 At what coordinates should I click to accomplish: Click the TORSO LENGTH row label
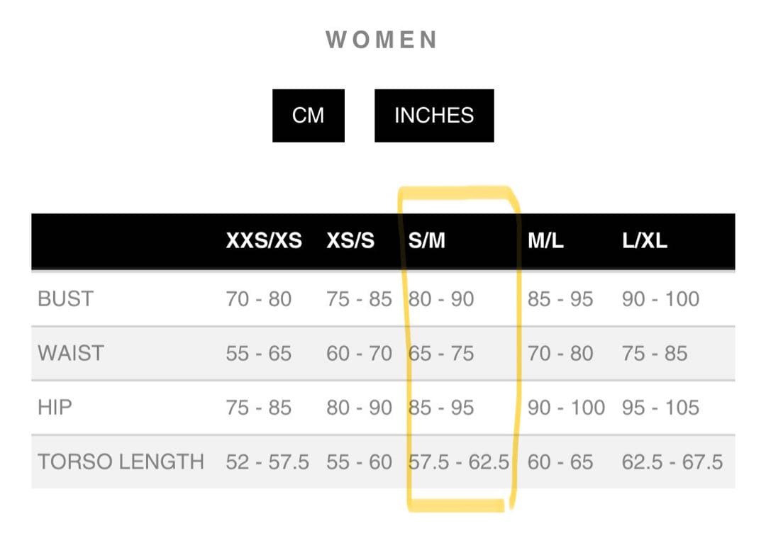(121, 462)
